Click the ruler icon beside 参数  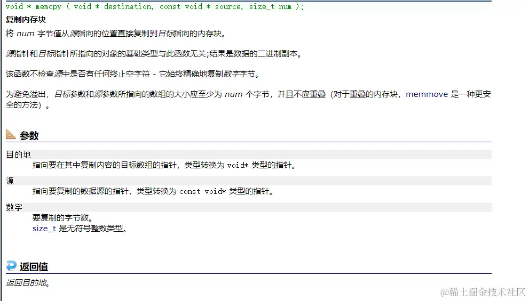click(x=11, y=134)
